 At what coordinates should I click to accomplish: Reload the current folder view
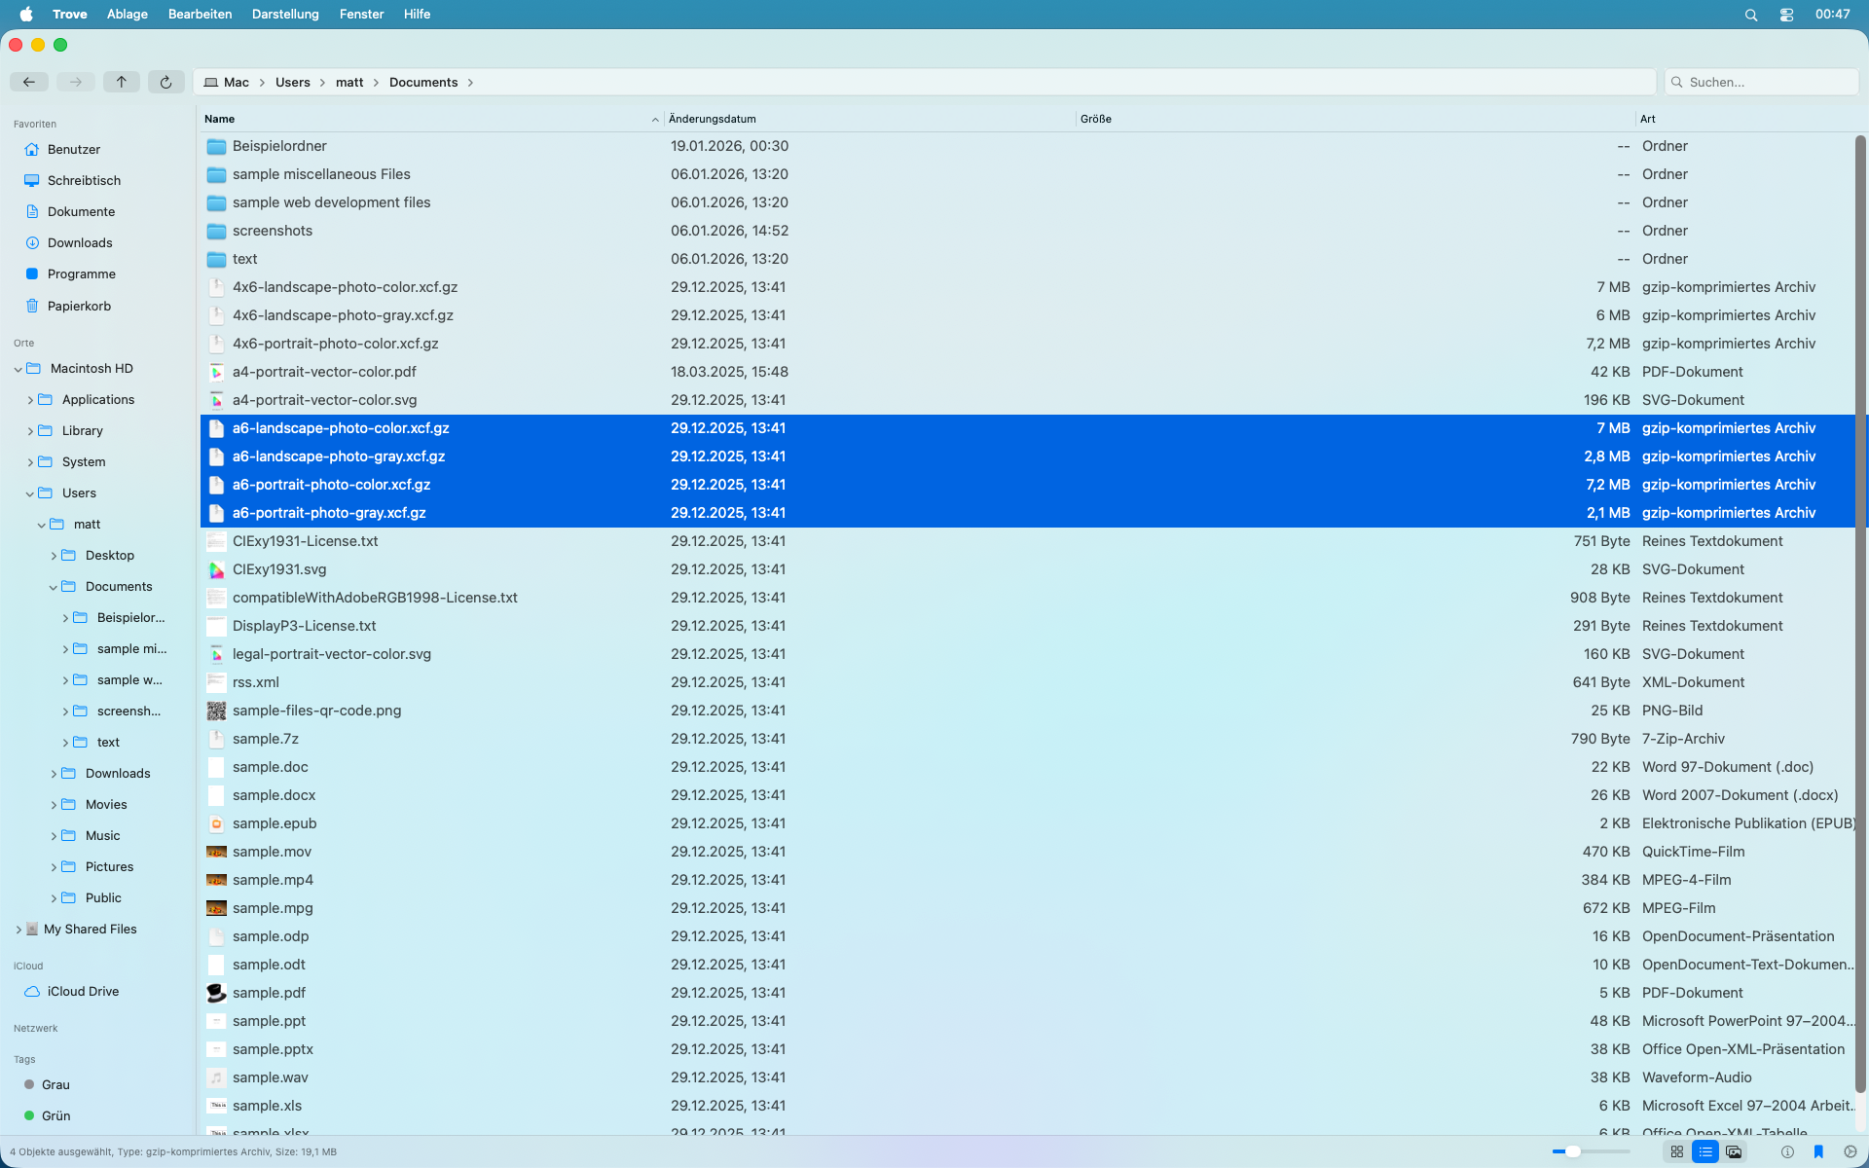(x=165, y=82)
